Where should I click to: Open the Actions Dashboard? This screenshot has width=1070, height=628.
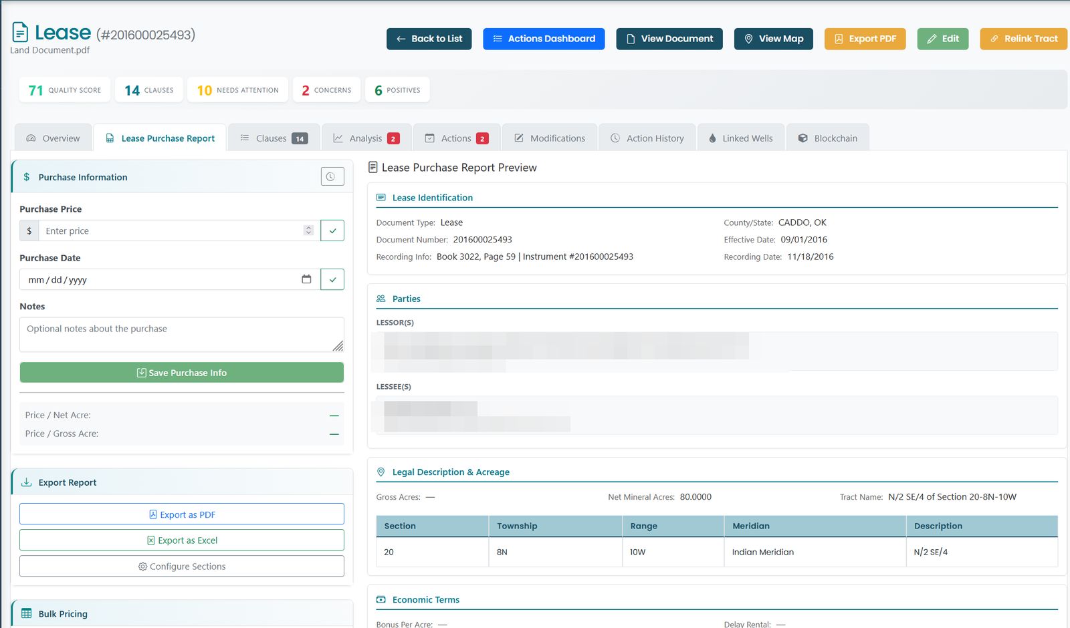tap(544, 39)
